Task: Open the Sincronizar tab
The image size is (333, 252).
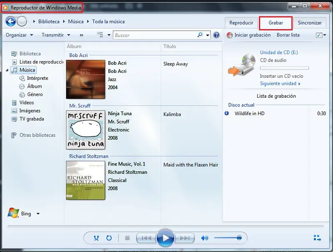Action: tap(310, 23)
